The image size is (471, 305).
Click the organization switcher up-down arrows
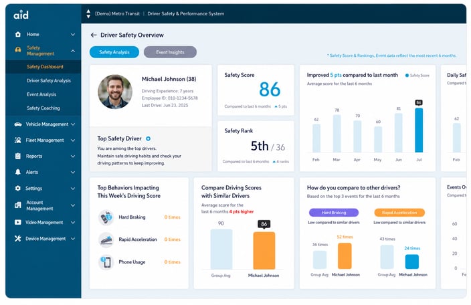88,14
